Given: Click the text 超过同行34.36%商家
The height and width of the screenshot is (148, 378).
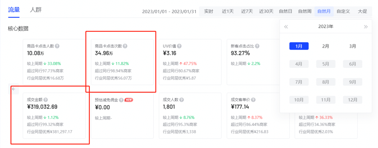Looking at the screenshot, I should pyautogui.click(x=317, y=125).
